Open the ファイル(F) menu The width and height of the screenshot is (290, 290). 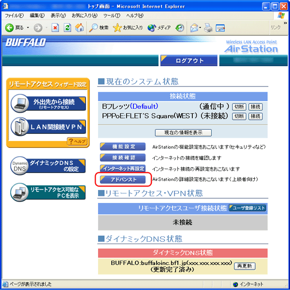pos(14,15)
